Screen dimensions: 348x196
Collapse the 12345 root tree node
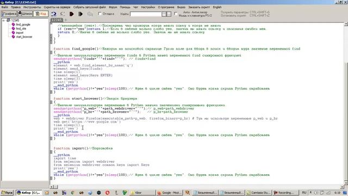(x=3, y=20)
